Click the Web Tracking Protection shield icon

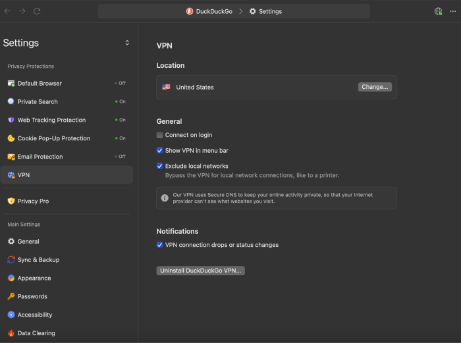coord(11,120)
